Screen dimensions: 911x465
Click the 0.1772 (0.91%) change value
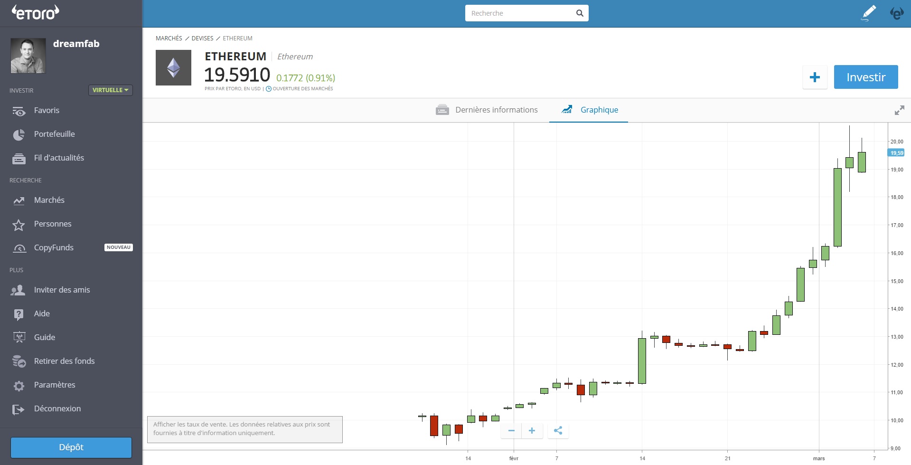[306, 78]
